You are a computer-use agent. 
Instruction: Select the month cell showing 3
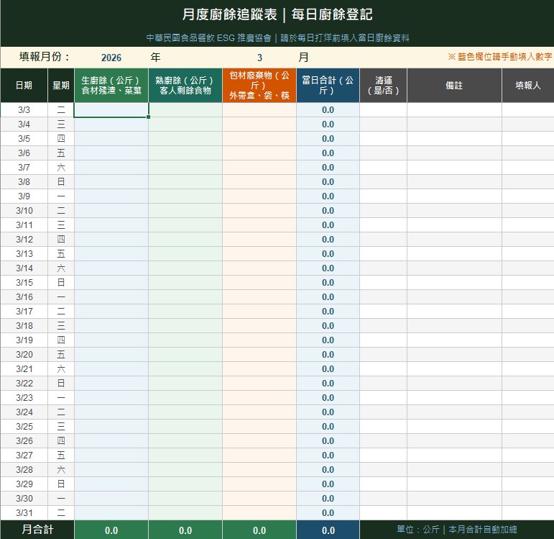(x=259, y=58)
